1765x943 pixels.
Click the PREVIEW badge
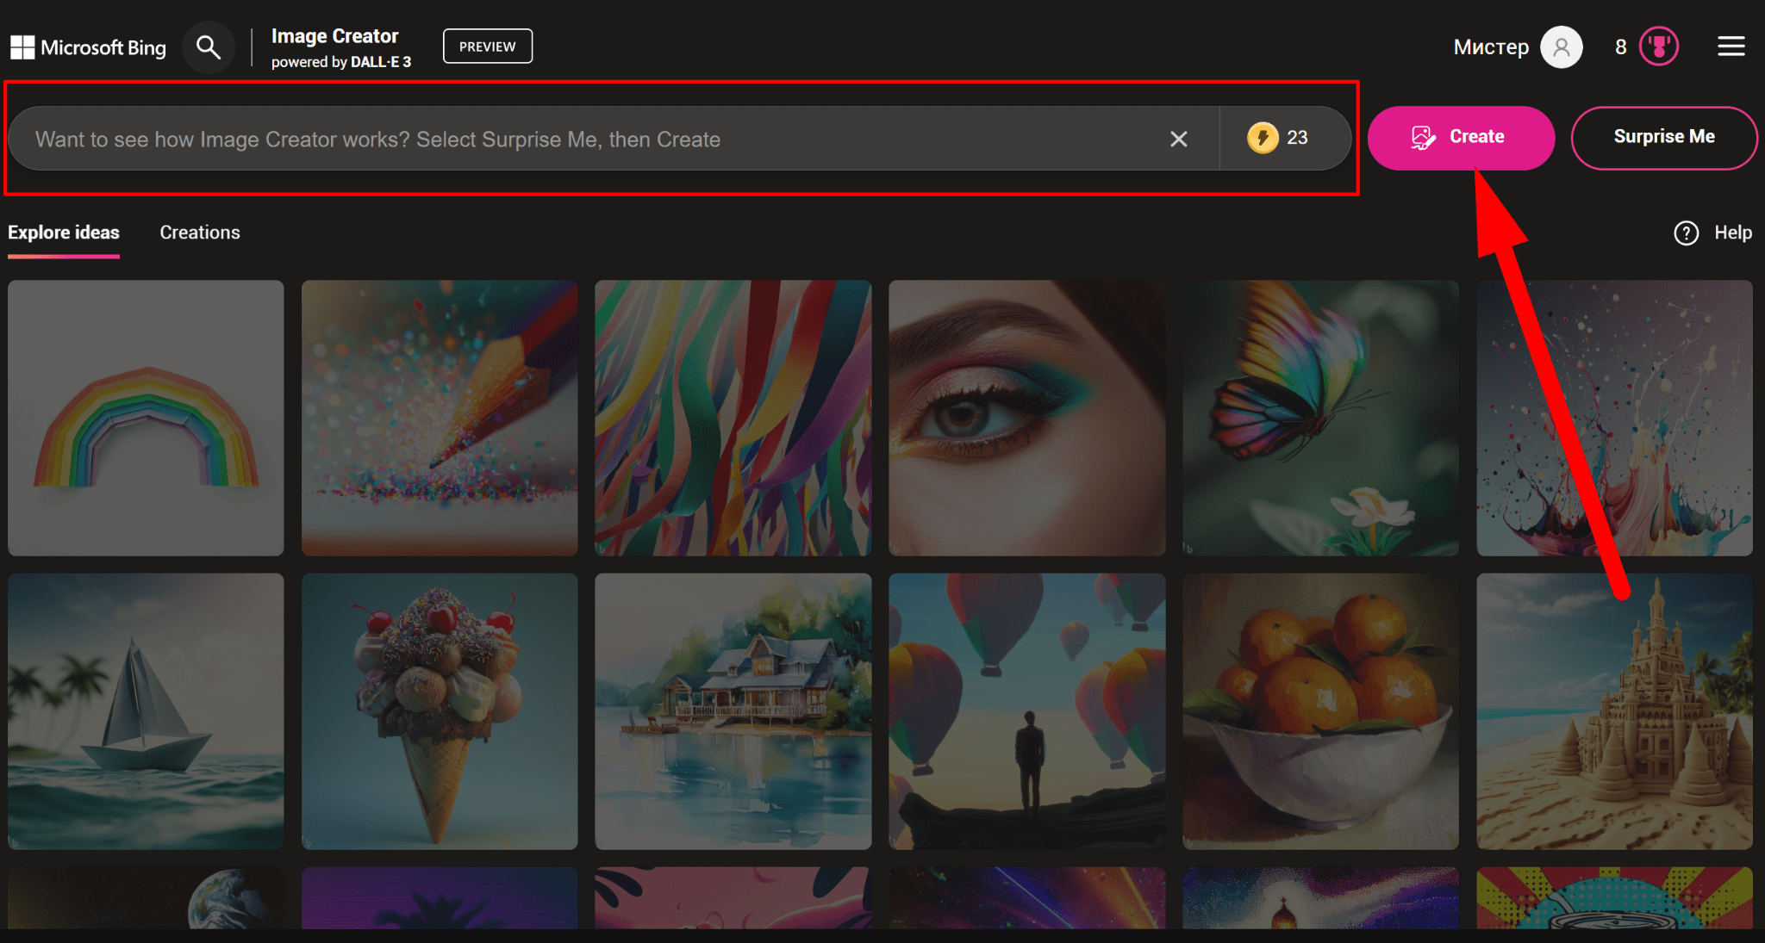(x=487, y=47)
